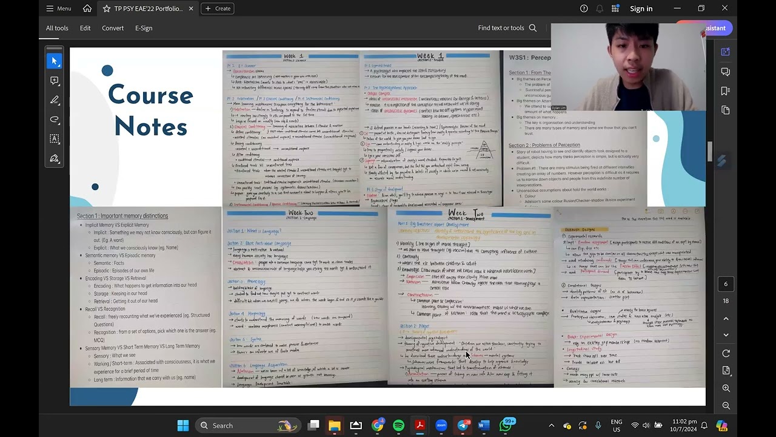The image size is (776, 437).
Task: Choose the Select arrow tool
Action: [55, 61]
